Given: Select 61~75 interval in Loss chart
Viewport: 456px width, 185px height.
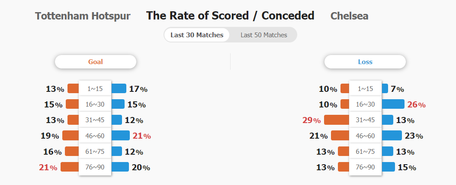Looking at the screenshot, I should click(365, 152).
